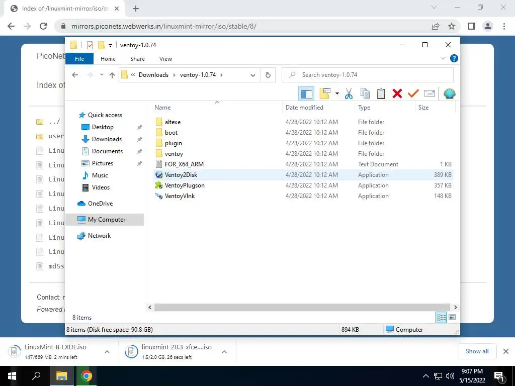515x386 pixels.
Task: Click Explorer up-one-level arrow
Action: (x=112, y=75)
